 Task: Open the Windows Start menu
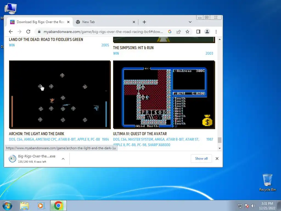[x=7, y=206]
